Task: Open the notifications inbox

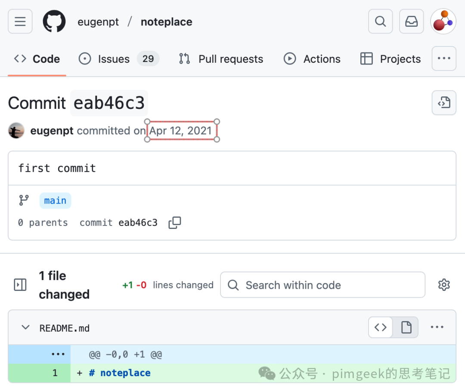Action: click(412, 22)
